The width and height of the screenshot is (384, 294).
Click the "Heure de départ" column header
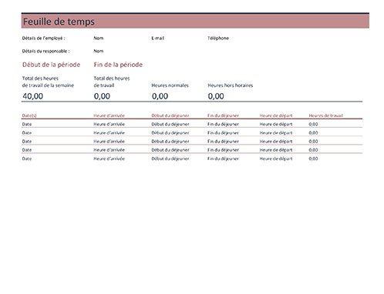pyautogui.click(x=276, y=115)
